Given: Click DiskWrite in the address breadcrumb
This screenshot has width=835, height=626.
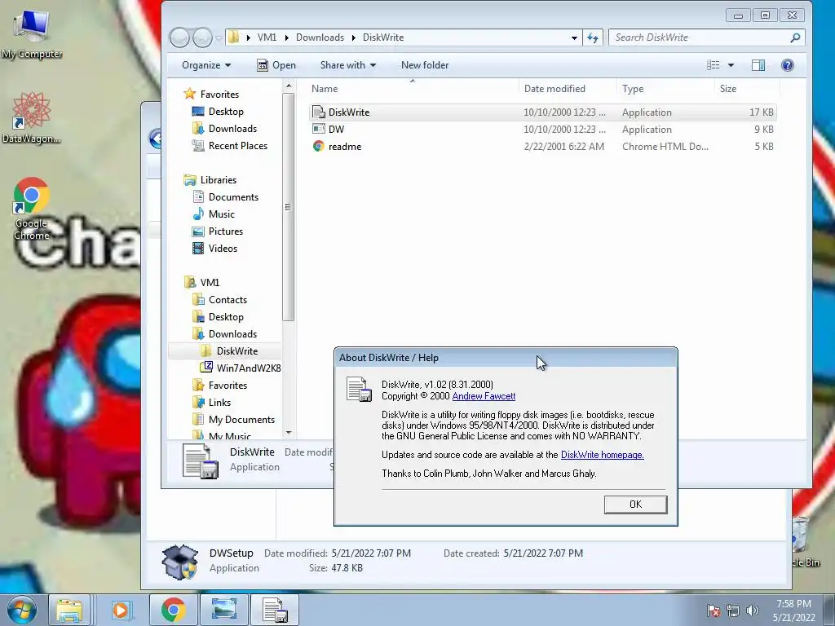Looking at the screenshot, I should (x=383, y=37).
